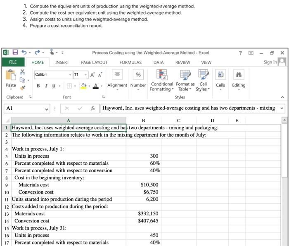Click the vertical scrollbar up arrow

pos(284,120)
